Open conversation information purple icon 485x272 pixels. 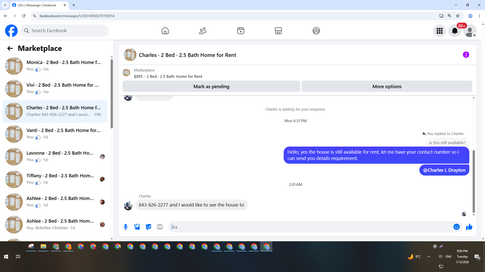point(466,55)
